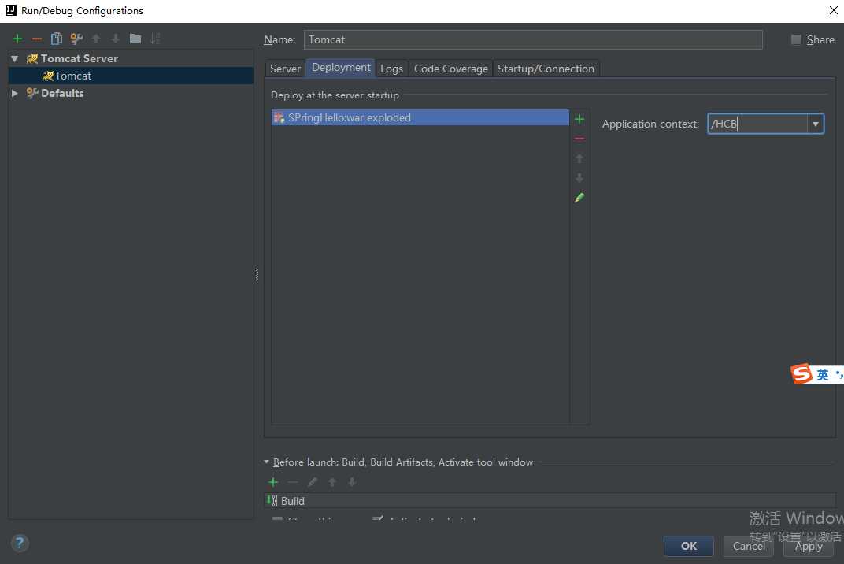Move deployment artifact down
Viewport: 844px width, 564px height.
(579, 178)
